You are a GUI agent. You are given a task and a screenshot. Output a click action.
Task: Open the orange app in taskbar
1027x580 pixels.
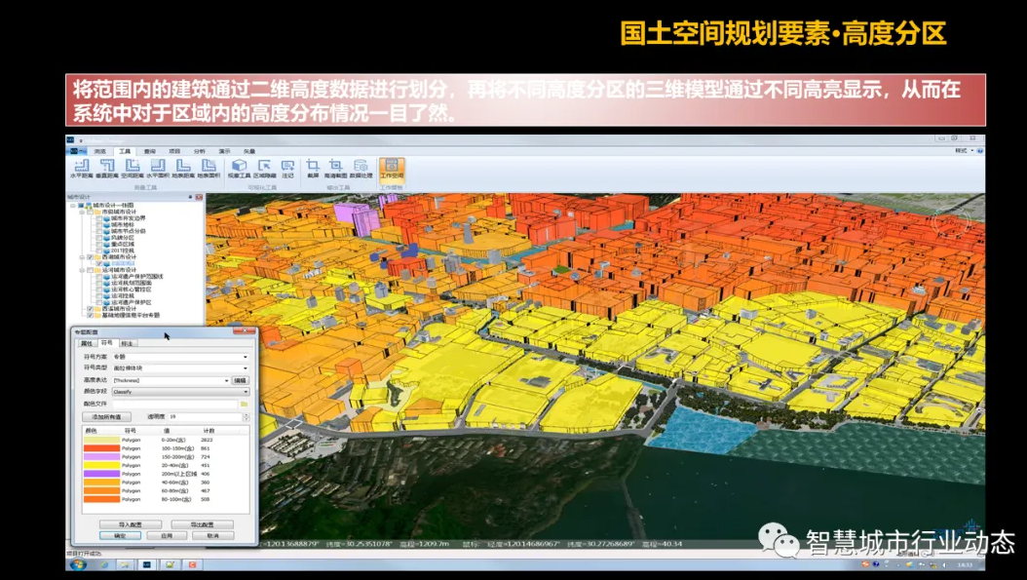pos(193,564)
